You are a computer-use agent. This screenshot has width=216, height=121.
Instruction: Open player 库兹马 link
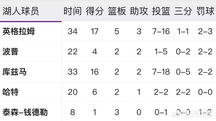pos(15,72)
